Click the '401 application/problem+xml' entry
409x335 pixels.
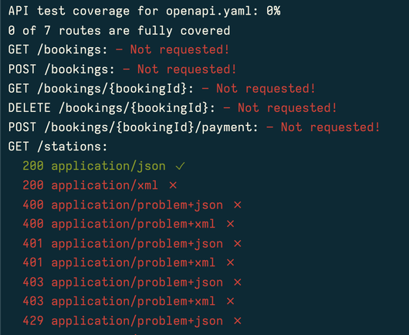(x=119, y=262)
